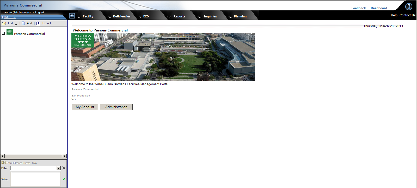The height and width of the screenshot is (188, 417).
Task: Click the 'parsons (Administrator)' user label
Action: 17,12
